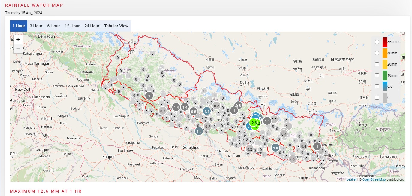Show the Tabular View tab
The image size is (412, 196).
[x=116, y=26]
